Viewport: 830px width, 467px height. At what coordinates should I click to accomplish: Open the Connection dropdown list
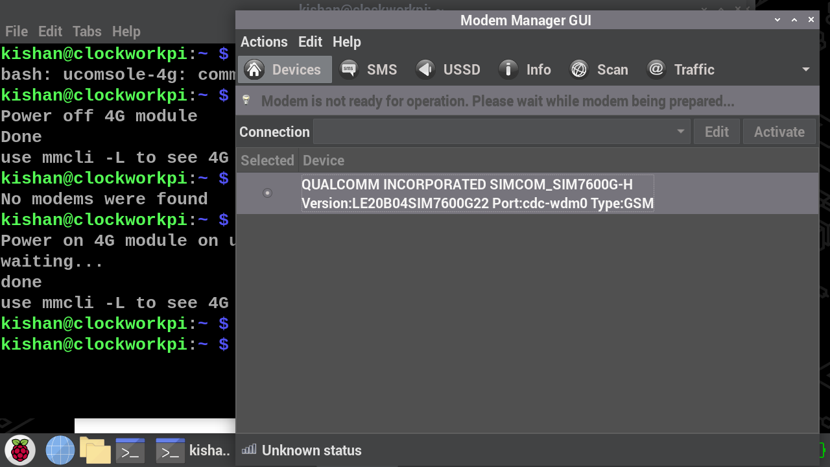pos(502,132)
